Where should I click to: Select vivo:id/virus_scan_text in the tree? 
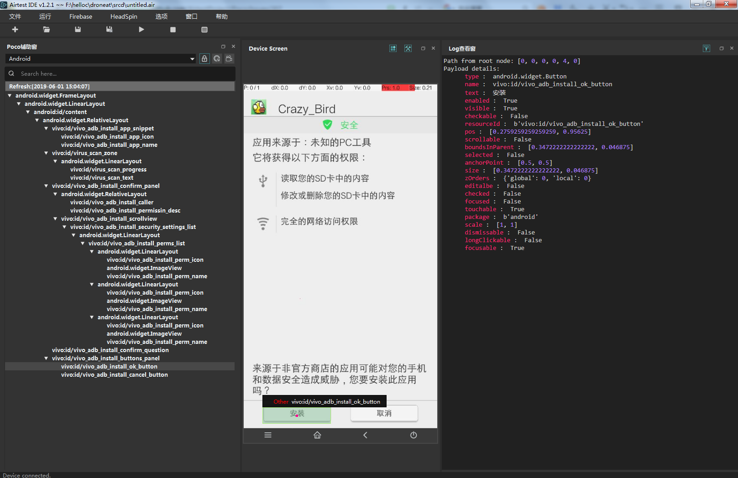(x=102, y=178)
